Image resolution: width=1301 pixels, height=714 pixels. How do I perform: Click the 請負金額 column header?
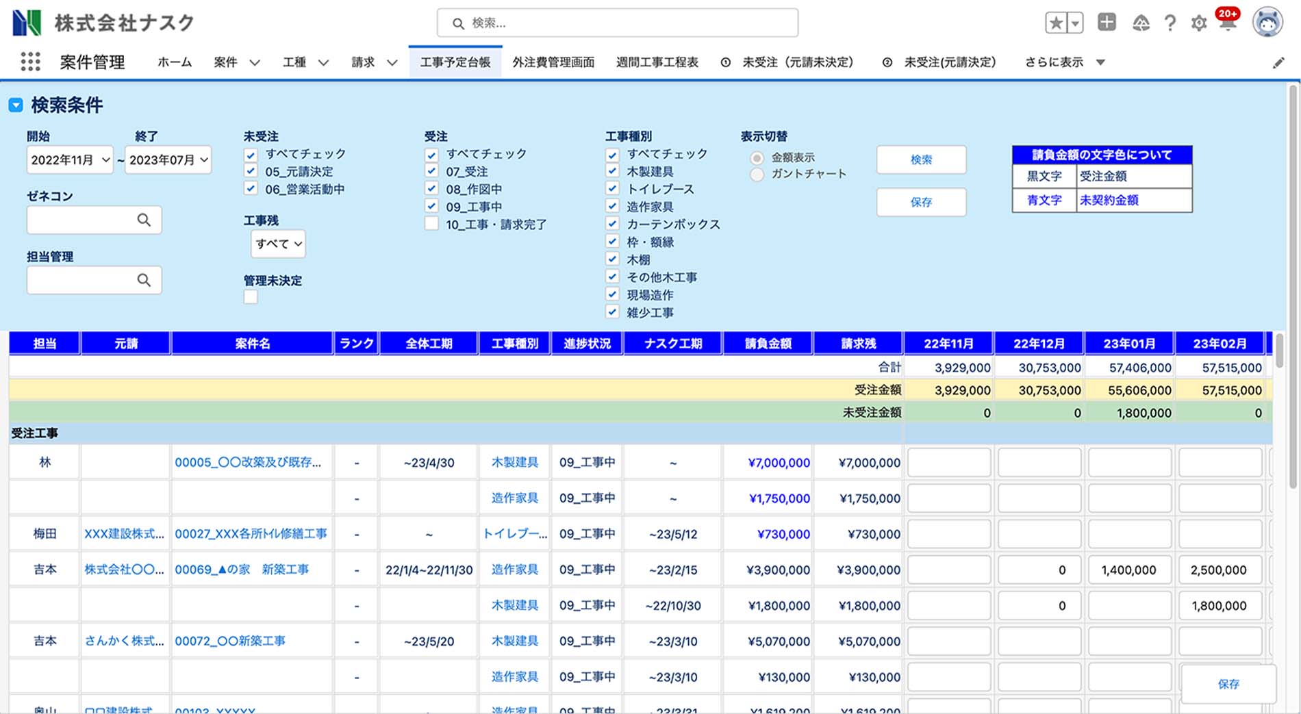[x=768, y=344]
